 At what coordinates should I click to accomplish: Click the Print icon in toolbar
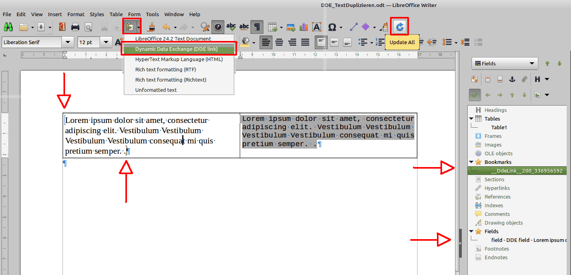tap(75, 27)
